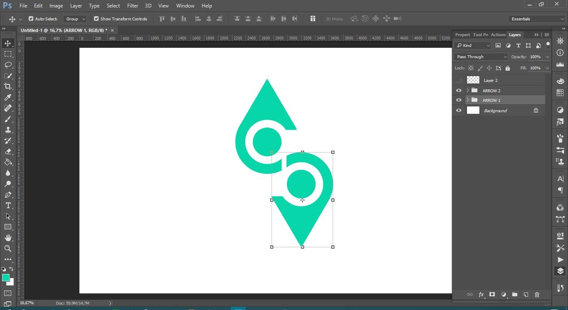Select the Spot Healing Brush tool
Screen dimensions: 568x310
point(8,108)
